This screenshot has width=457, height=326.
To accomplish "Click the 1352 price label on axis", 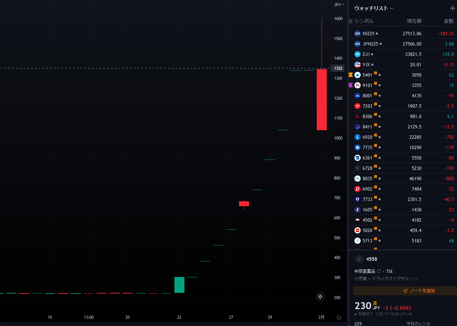I will click(338, 68).
